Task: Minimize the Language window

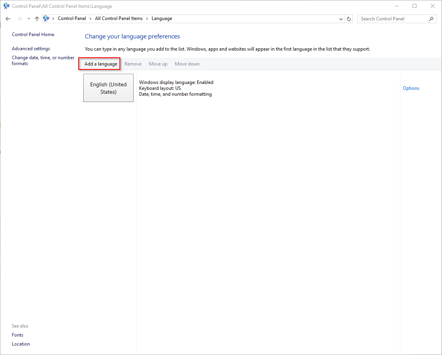Action: tap(397, 6)
